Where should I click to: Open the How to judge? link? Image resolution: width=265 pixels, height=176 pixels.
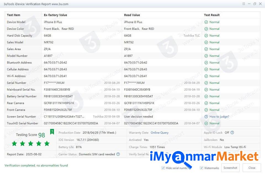pyautogui.click(x=219, y=117)
